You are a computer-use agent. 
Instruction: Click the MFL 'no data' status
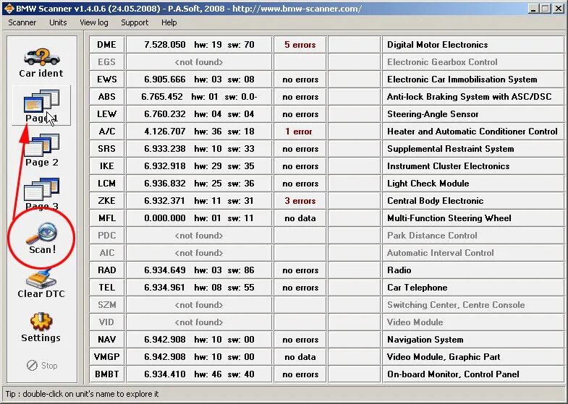300,218
